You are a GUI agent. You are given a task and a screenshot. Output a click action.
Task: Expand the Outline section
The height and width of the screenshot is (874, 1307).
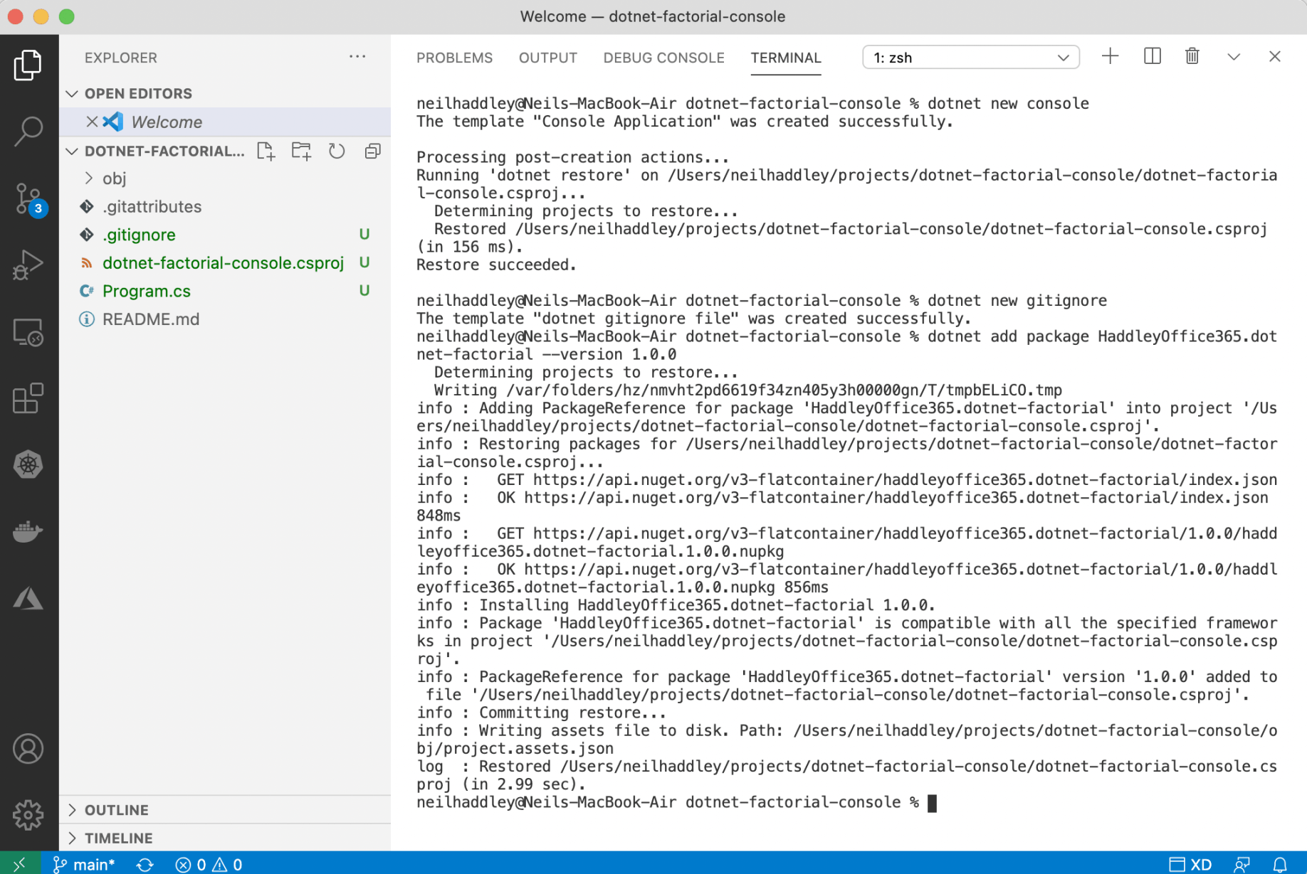click(x=225, y=810)
